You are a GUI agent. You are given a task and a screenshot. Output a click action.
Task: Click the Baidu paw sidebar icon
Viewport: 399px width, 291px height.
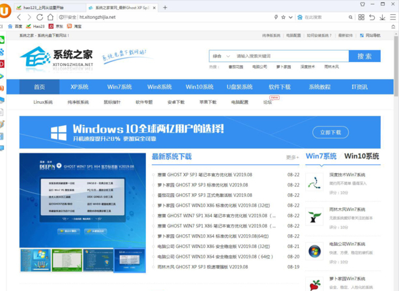click(x=2, y=52)
